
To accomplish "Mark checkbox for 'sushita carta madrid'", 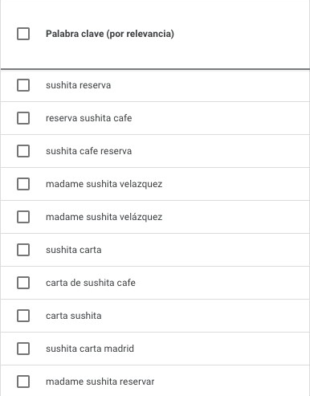I will pos(23,349).
